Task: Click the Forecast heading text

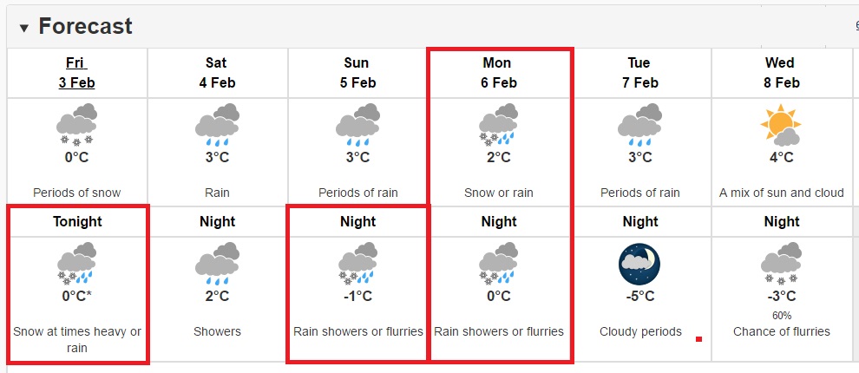Action: [x=85, y=26]
